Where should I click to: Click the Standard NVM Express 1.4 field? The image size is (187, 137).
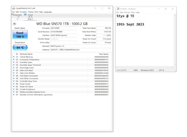[x=81, y=46]
